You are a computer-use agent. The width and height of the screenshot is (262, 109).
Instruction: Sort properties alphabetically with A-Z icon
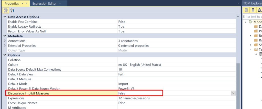[13, 10]
